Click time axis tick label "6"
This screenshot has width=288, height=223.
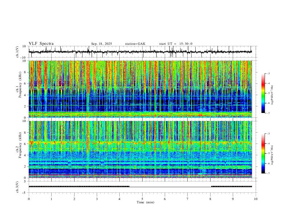coord(165,199)
